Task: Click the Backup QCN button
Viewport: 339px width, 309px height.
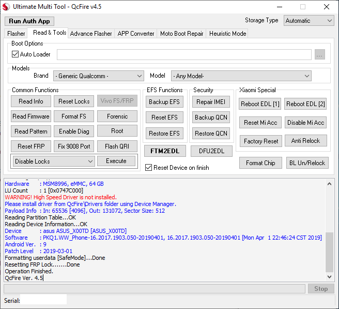Action: [211, 117]
